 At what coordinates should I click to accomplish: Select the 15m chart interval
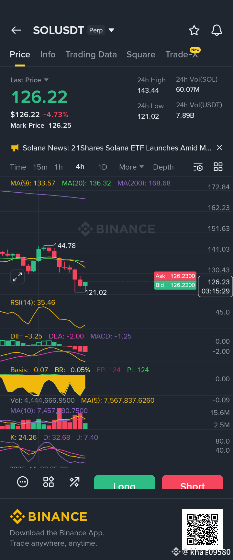click(x=40, y=167)
